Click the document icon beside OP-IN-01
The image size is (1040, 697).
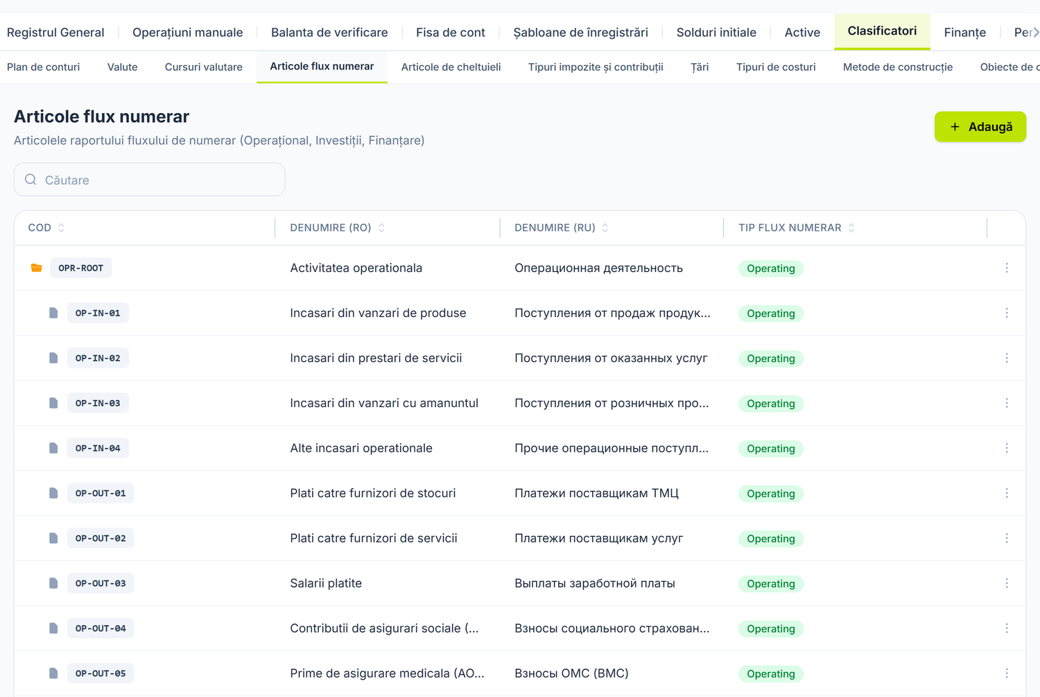point(53,313)
